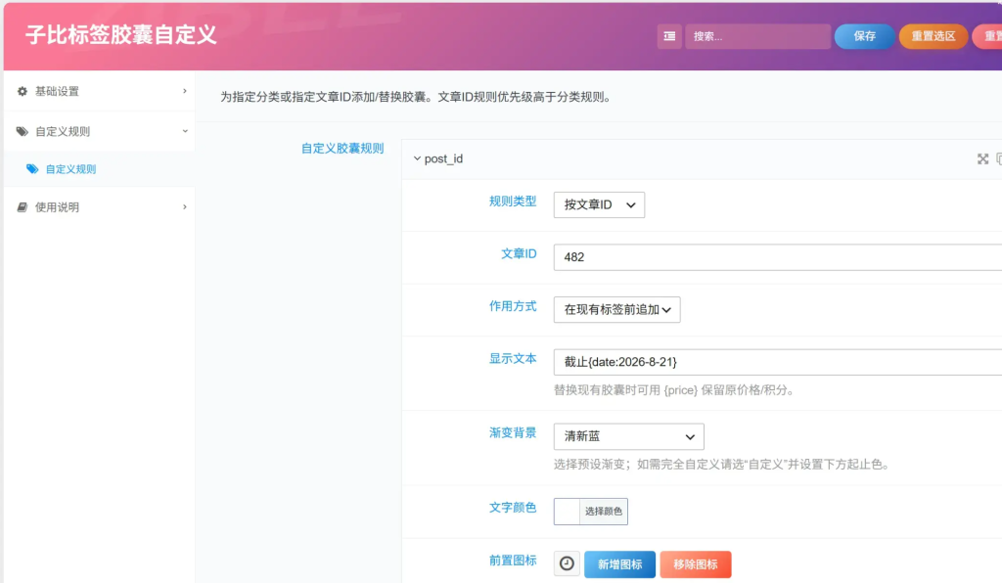Viewport: 1002px width, 583px height.
Task: Click the tag icon next to 自定义规则 menu
Action: tap(23, 131)
